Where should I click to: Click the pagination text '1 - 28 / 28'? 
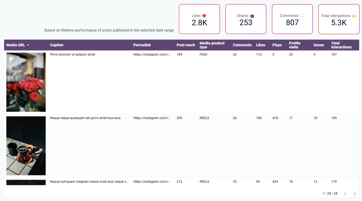pos(330,194)
